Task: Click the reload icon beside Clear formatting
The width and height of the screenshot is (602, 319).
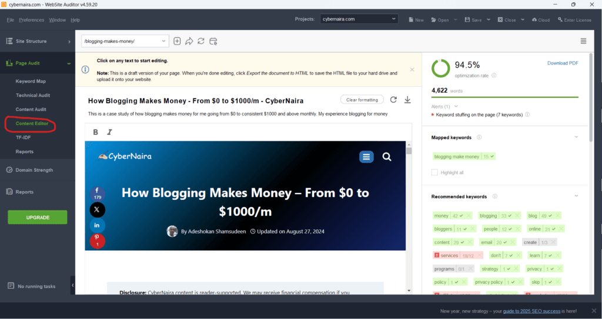Action: 393,100
